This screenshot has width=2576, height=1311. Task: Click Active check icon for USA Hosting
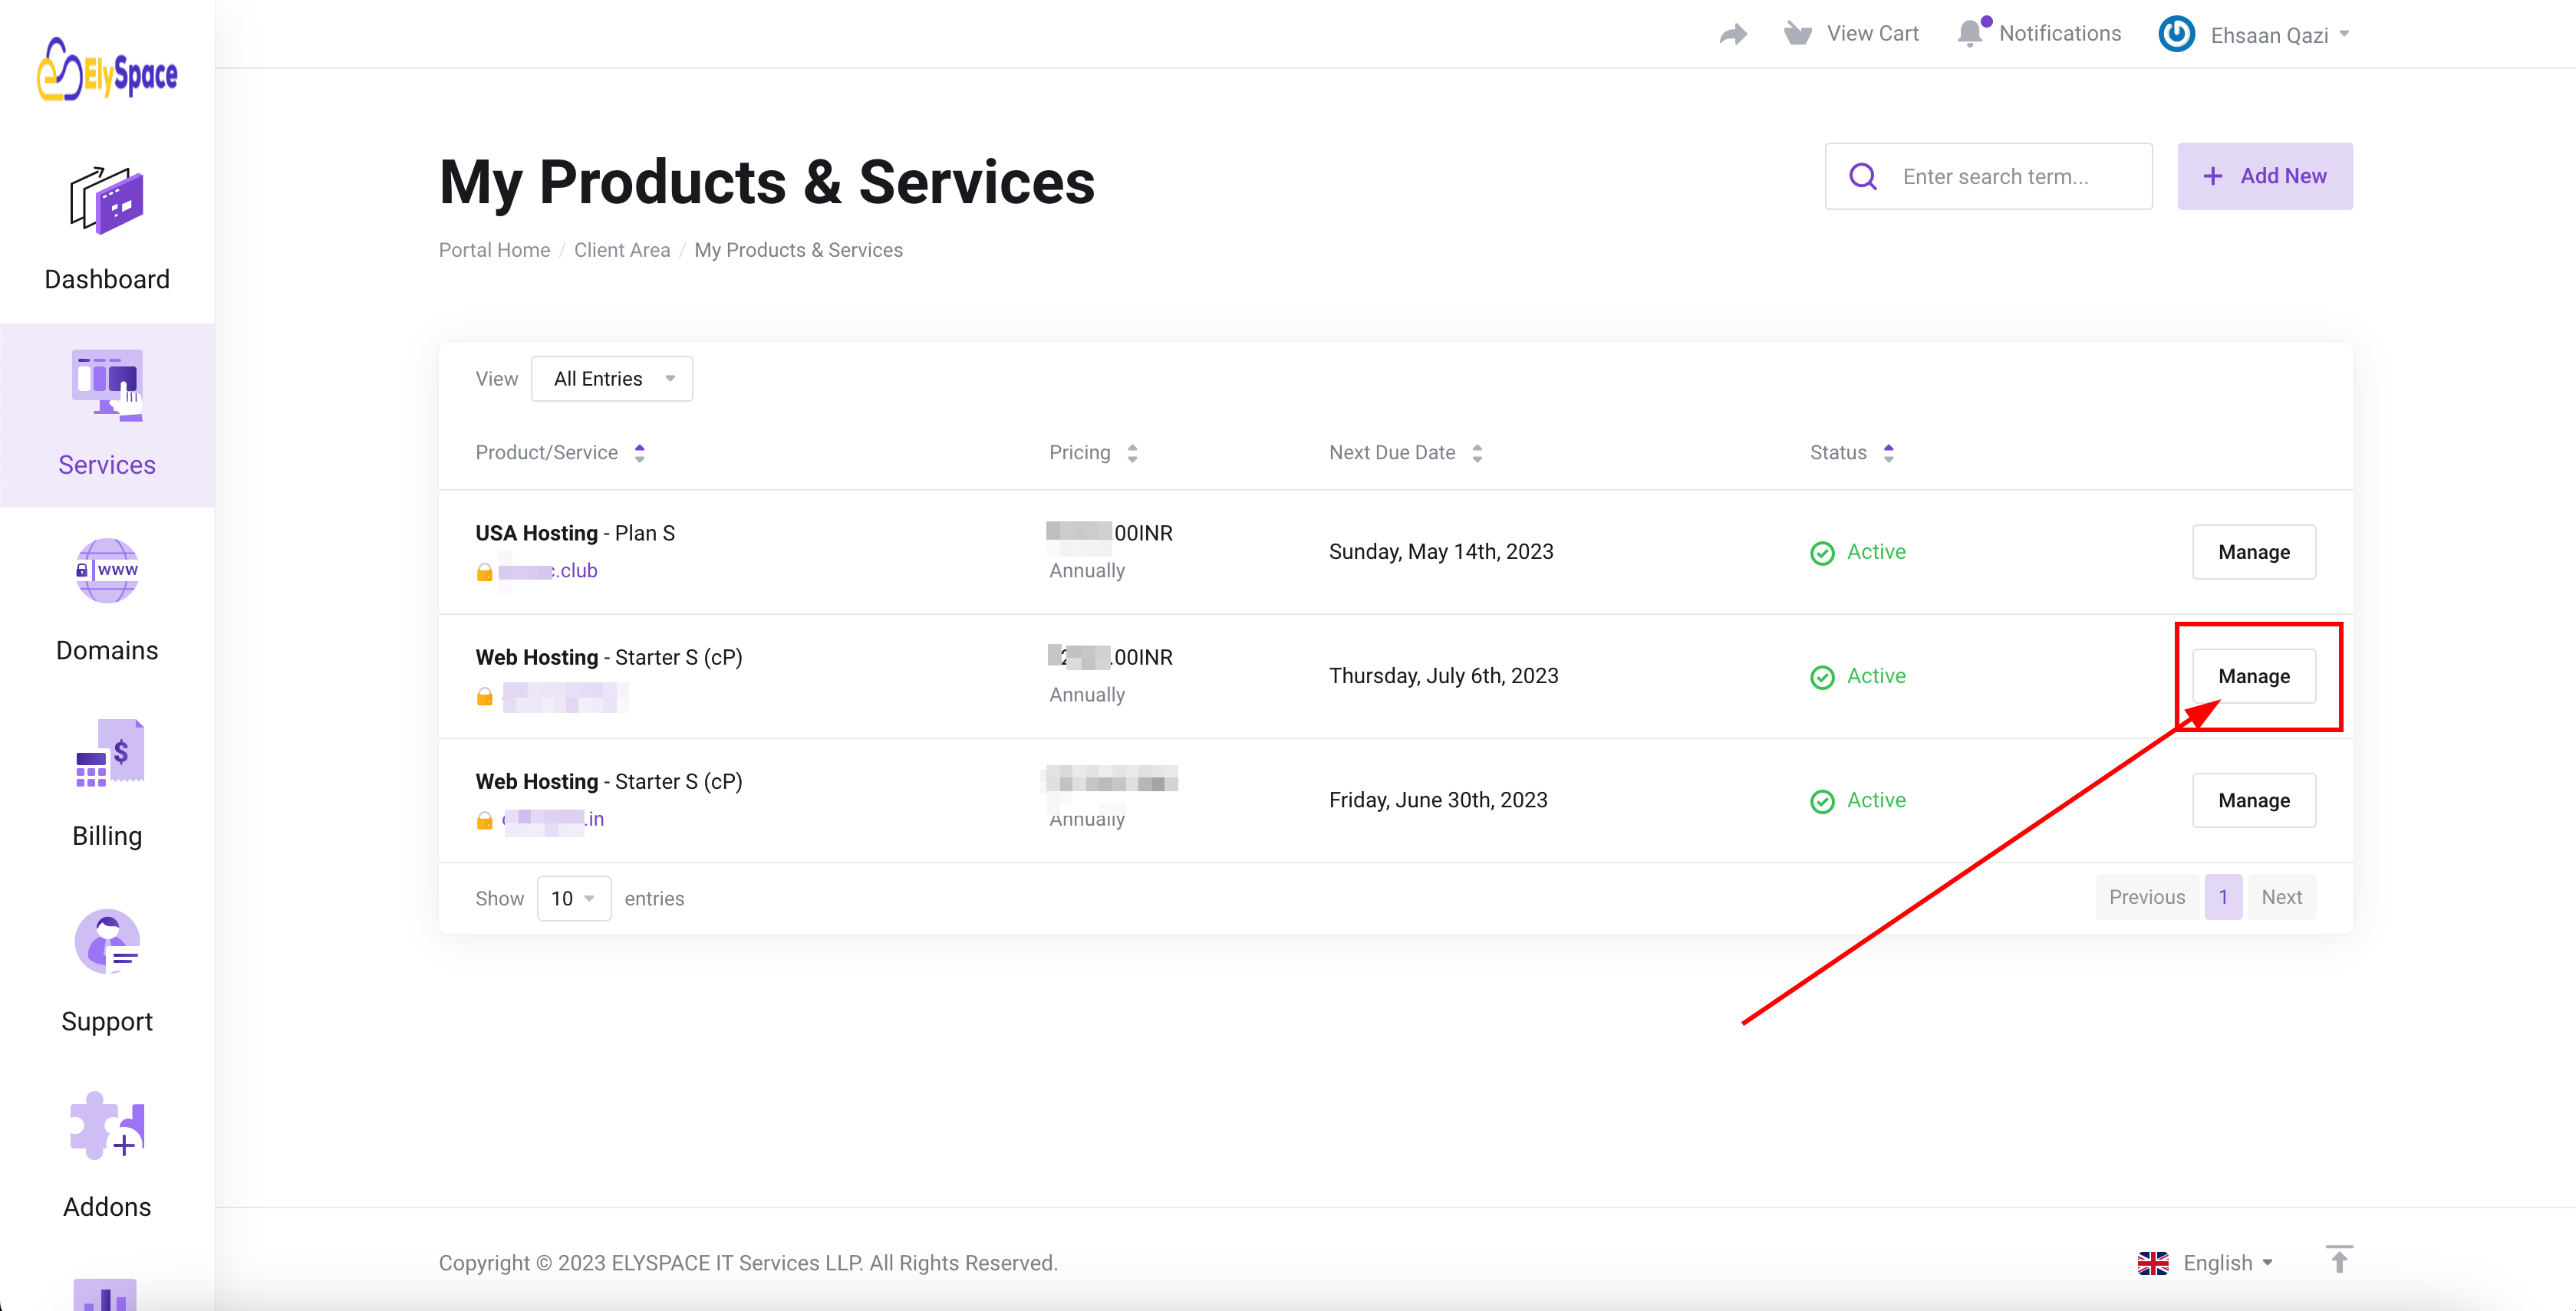click(x=1822, y=553)
